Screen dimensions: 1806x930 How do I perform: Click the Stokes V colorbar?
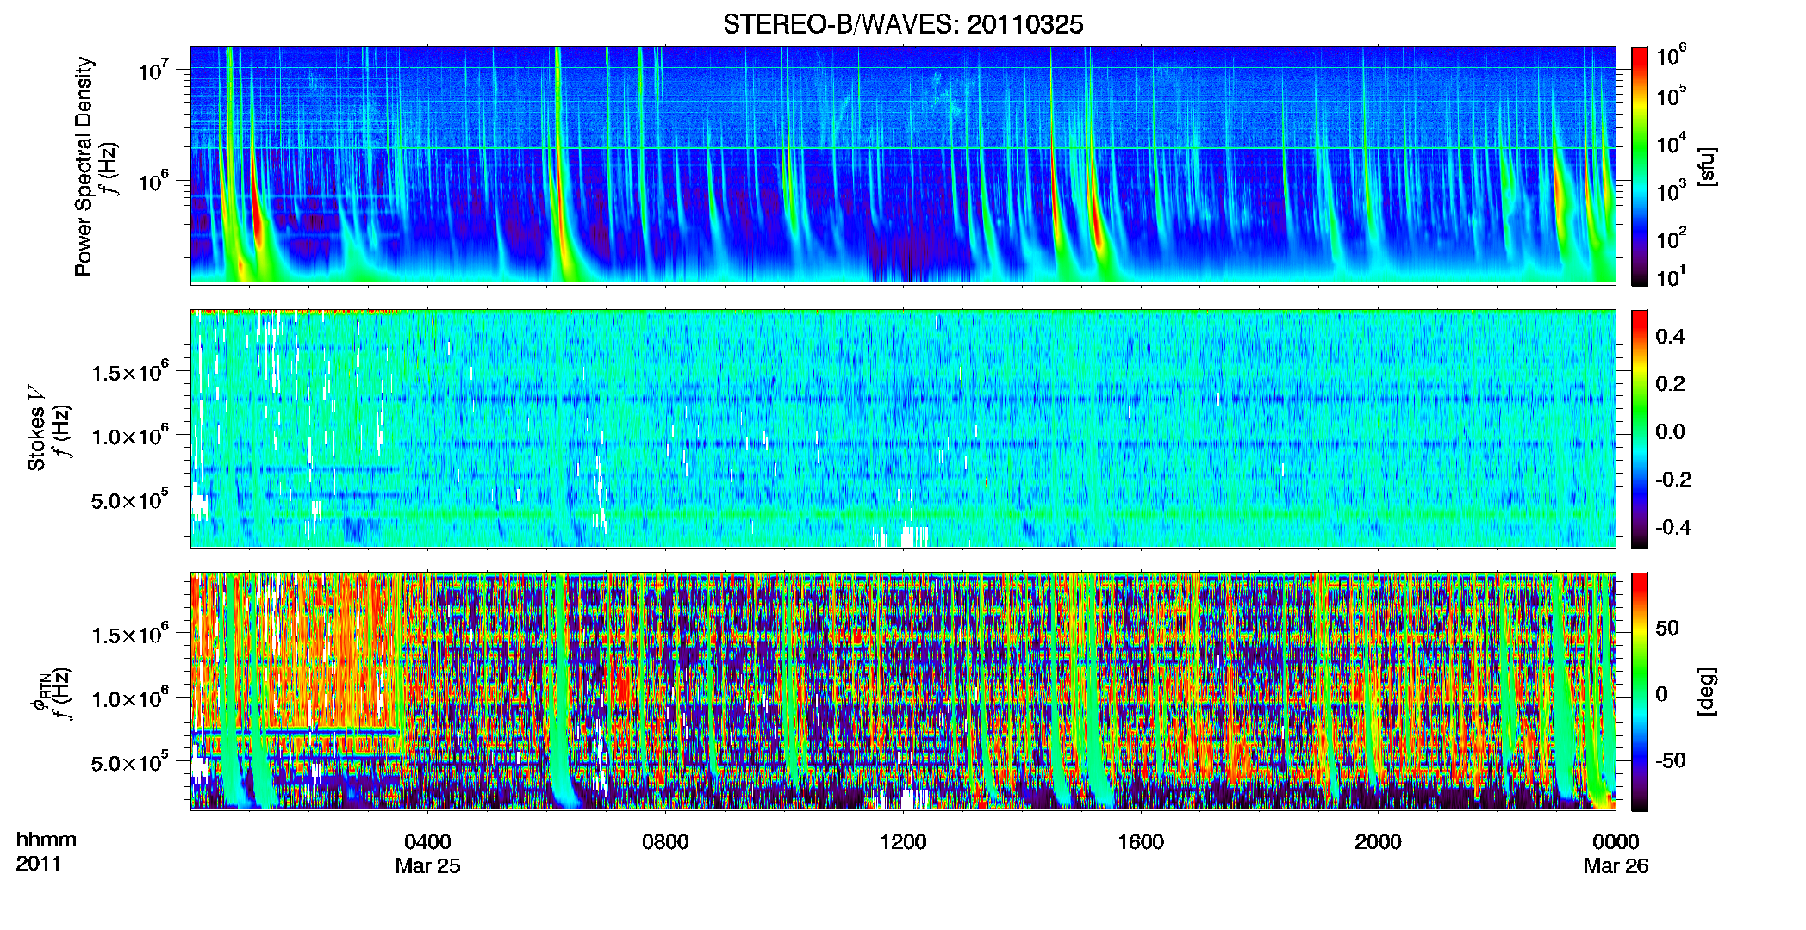1640,429
